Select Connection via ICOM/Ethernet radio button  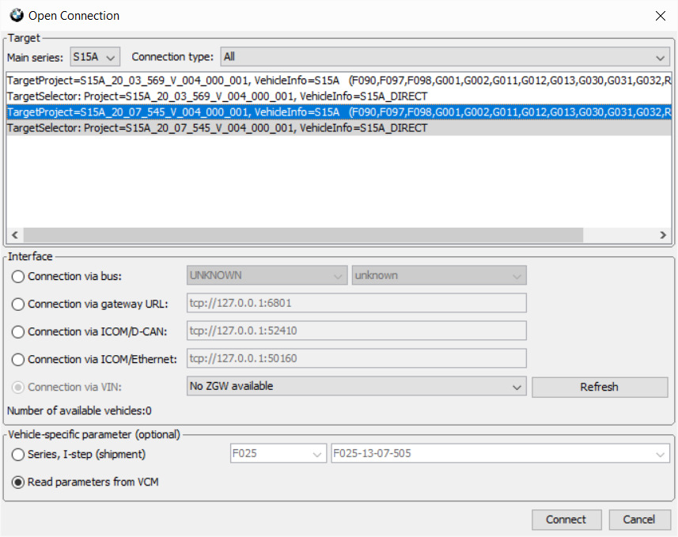tap(17, 359)
